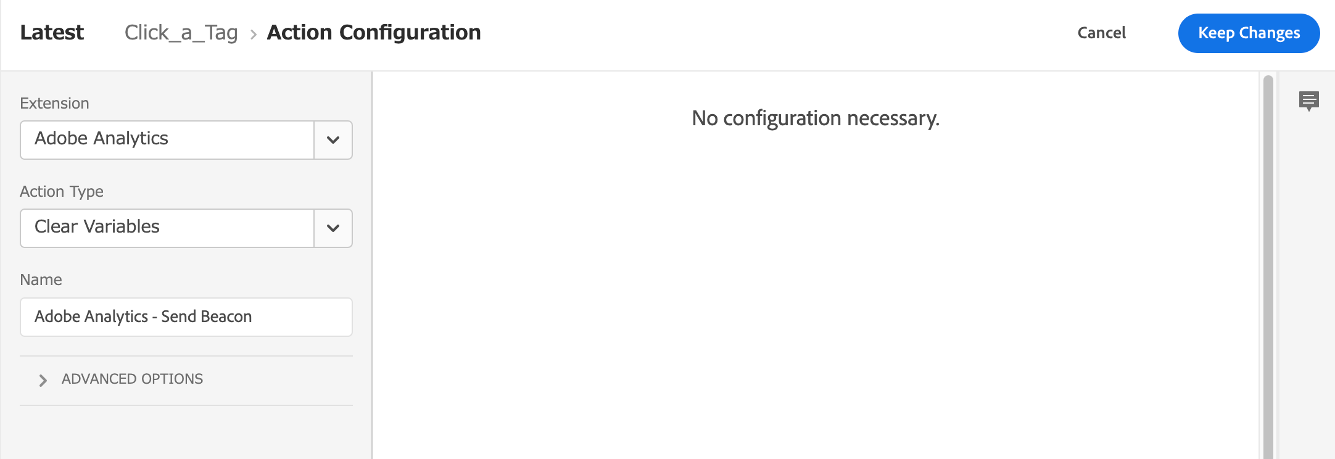
Task: Click the Keep Changes button
Action: coord(1249,33)
